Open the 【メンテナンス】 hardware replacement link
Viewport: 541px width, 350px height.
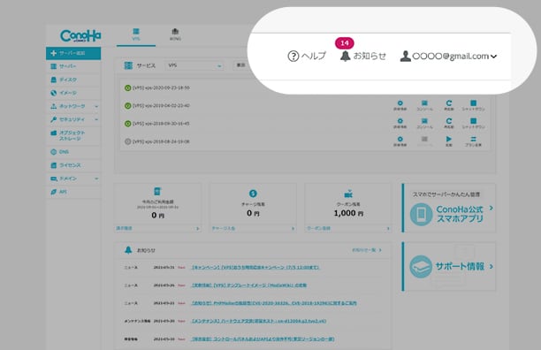[259, 321]
